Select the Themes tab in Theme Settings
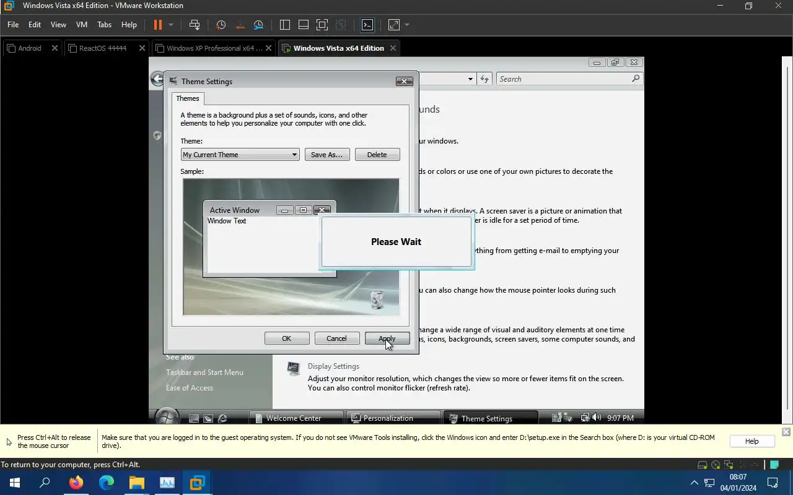Image resolution: width=793 pixels, height=495 pixels. tap(188, 98)
